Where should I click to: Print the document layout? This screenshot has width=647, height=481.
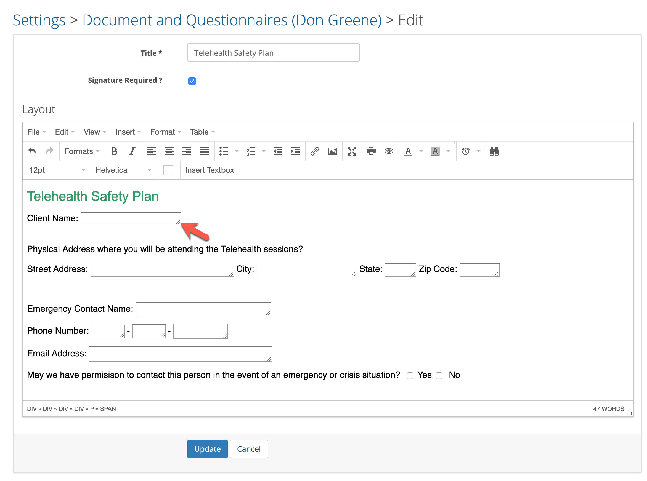[x=371, y=151]
